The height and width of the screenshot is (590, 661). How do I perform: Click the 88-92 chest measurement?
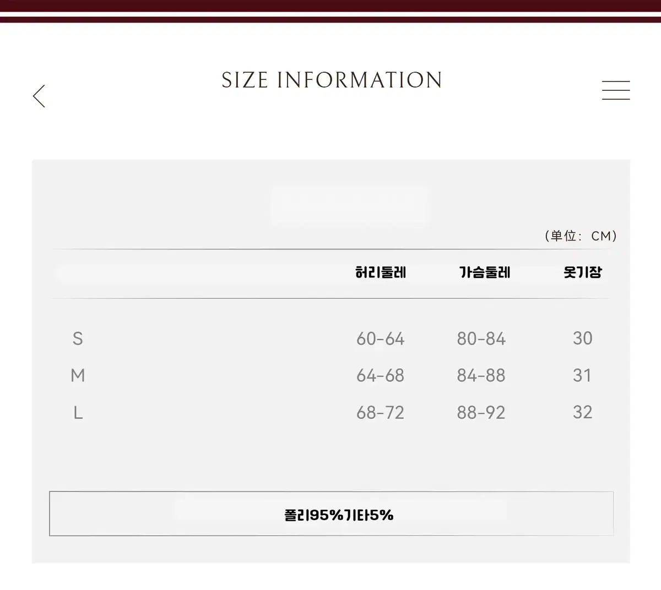tap(481, 412)
